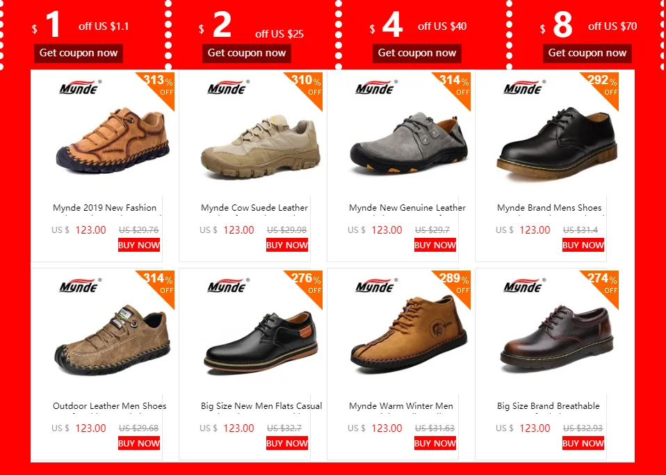Buy now the Mynde New Genuine Leather shoe
The image size is (666, 475).
tap(435, 245)
